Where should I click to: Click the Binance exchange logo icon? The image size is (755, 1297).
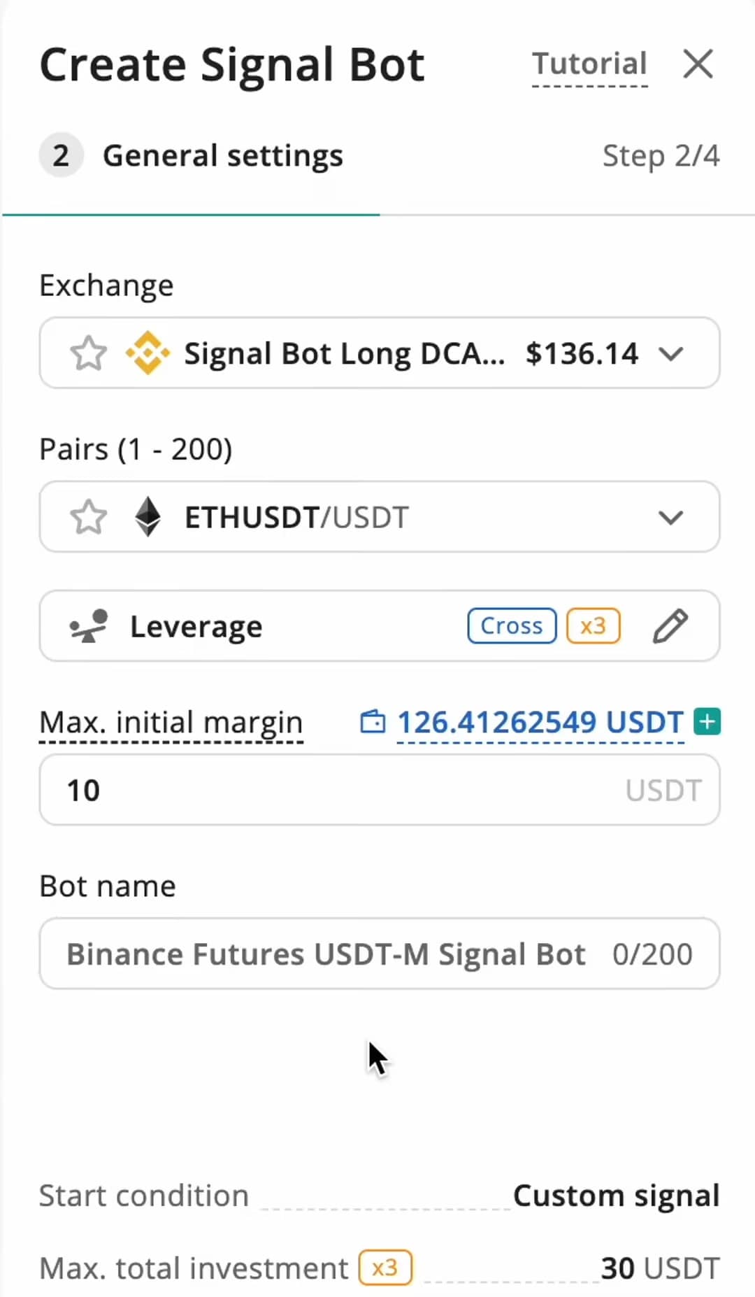[148, 353]
